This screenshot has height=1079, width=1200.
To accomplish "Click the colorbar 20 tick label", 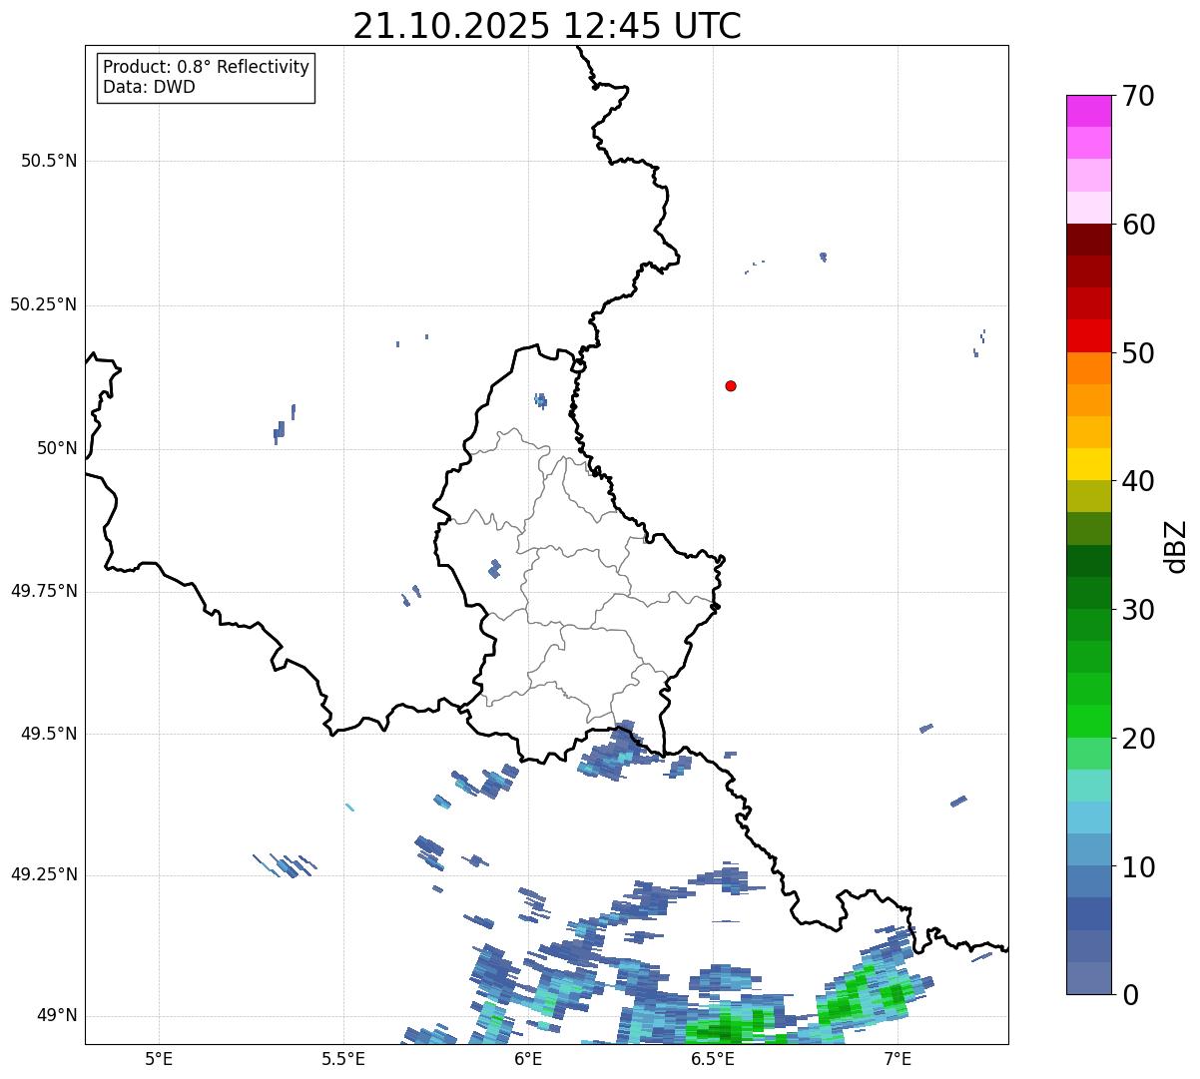I will pos(1138,739).
